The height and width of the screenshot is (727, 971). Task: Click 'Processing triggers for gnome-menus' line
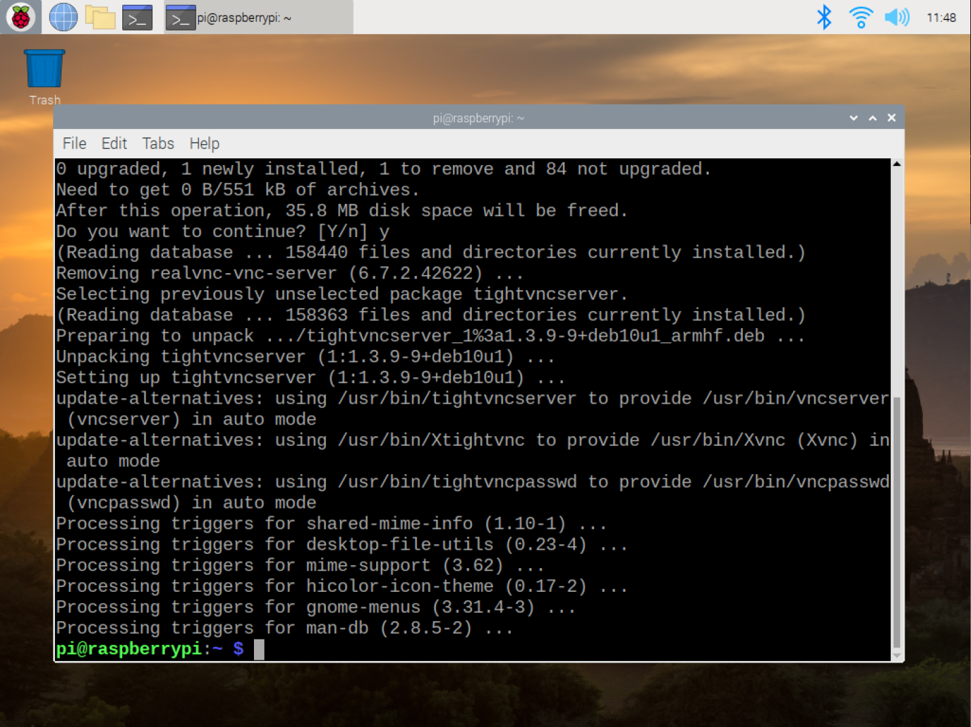pos(316,607)
